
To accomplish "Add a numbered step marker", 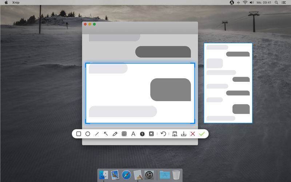I will [142, 134].
